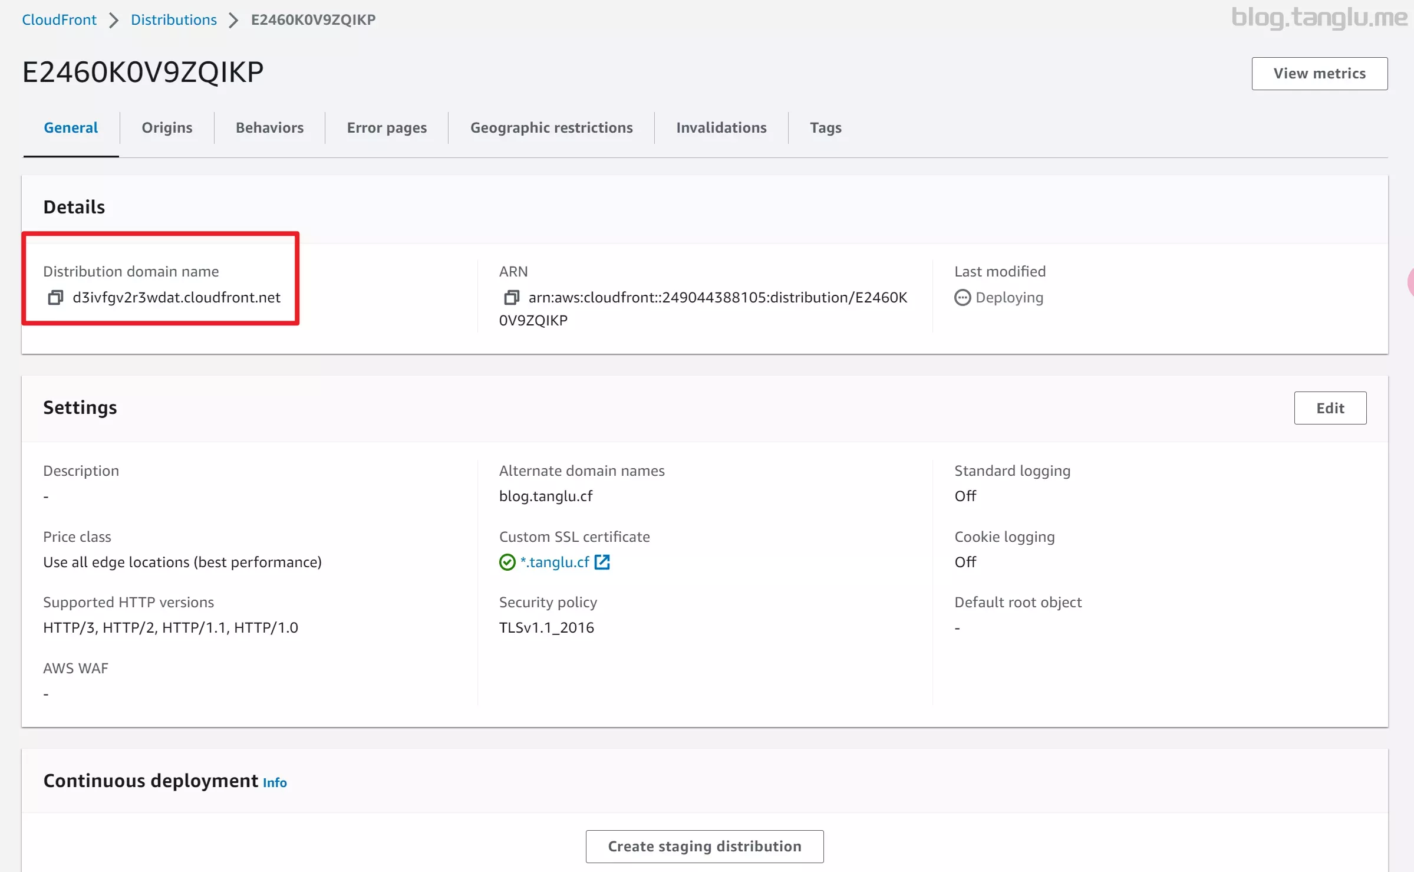The image size is (1414, 872).
Task: Copy the ARN using its copy icon
Action: pos(512,297)
